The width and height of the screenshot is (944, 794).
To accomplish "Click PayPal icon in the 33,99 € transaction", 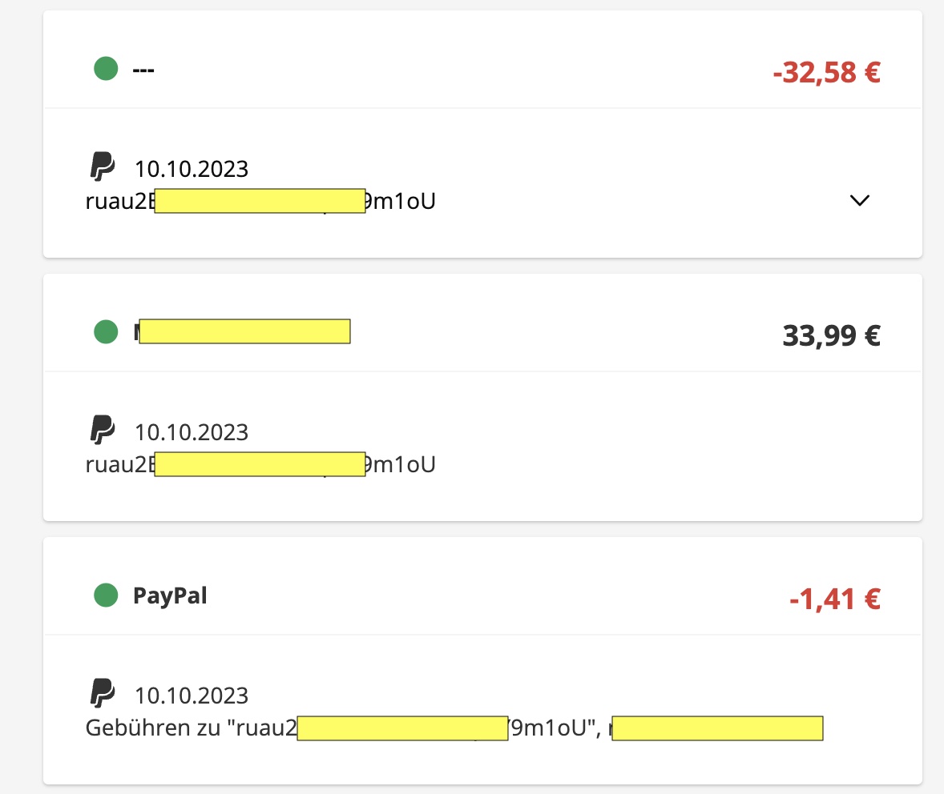I will 101,431.
